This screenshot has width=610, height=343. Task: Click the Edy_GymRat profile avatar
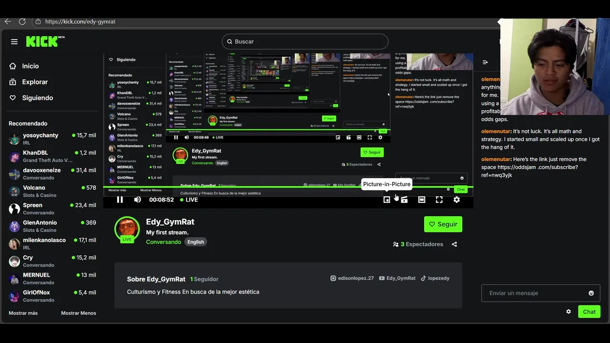point(127,229)
